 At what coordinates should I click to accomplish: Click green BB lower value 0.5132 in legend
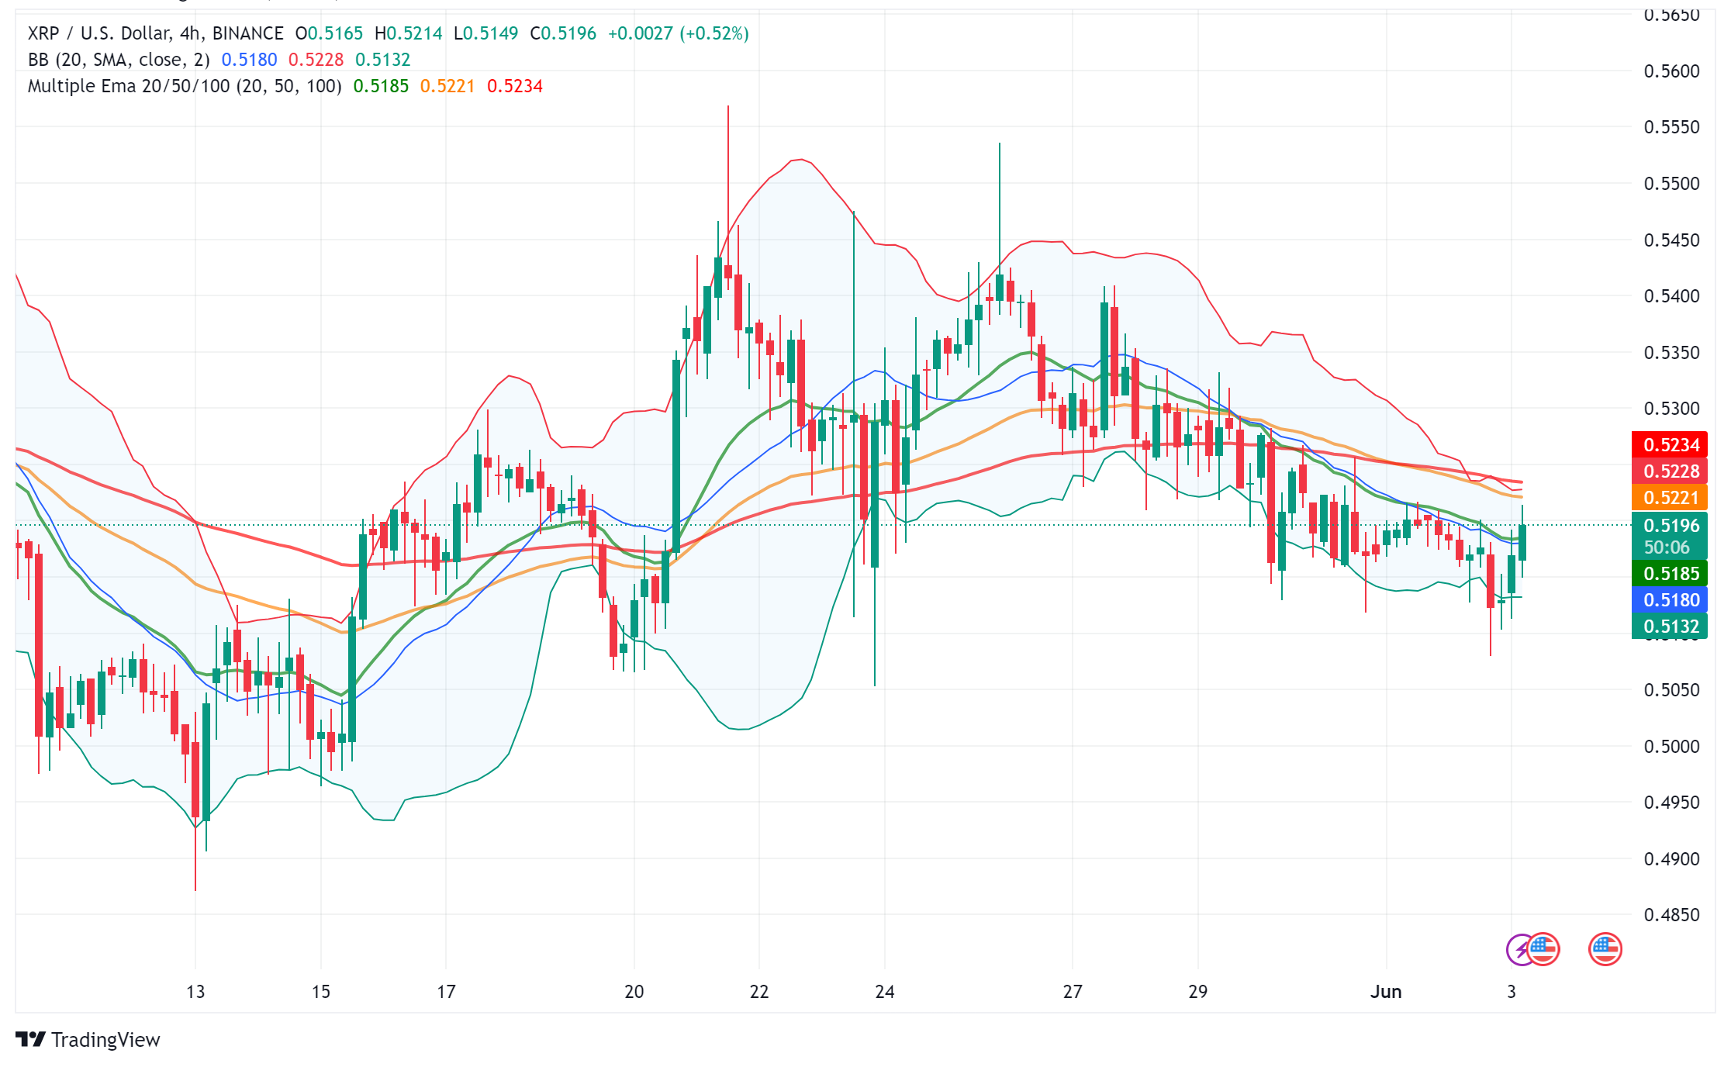[382, 60]
